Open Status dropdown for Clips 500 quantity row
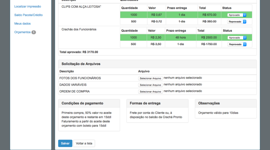Image resolution: width=270 pixels, height=150 pixels. (237, 22)
